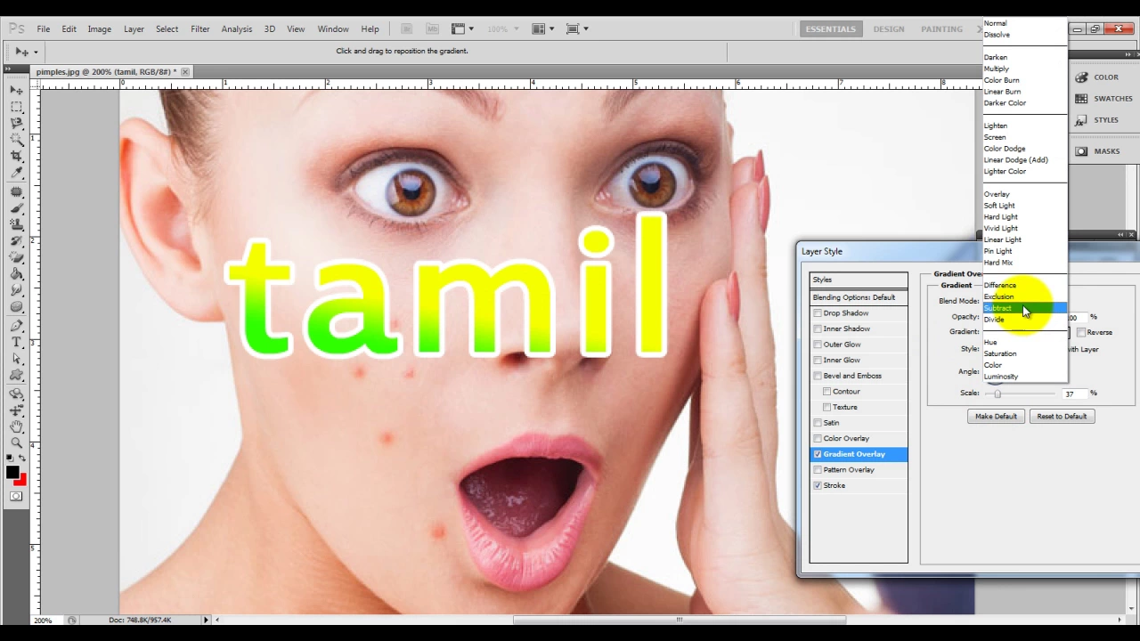Viewport: 1140px width, 641px height.
Task: Select the Zoom tool
Action: pos(16,442)
